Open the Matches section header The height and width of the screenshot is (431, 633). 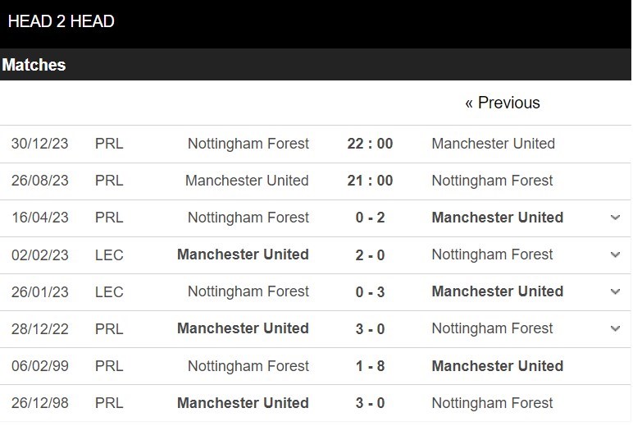pos(316,65)
